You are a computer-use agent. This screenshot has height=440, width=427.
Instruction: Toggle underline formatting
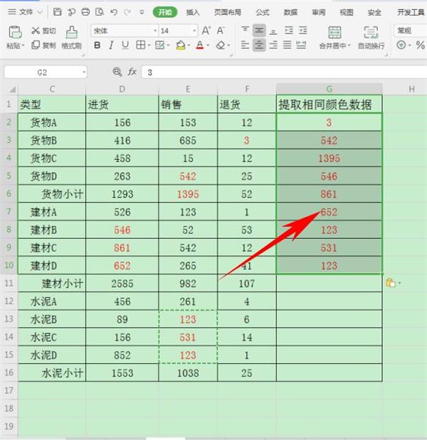[x=125, y=45]
